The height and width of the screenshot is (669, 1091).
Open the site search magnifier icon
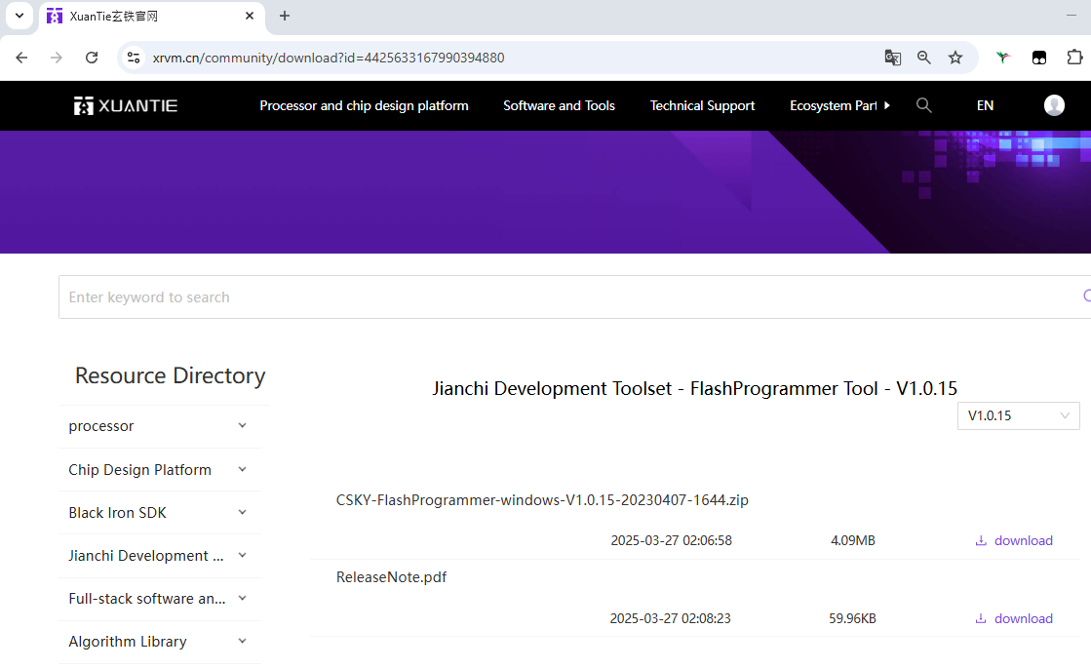[924, 105]
